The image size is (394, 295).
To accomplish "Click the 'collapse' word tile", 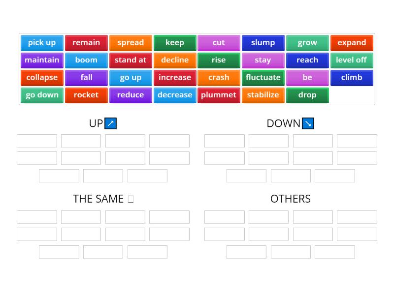I will click(x=42, y=77).
